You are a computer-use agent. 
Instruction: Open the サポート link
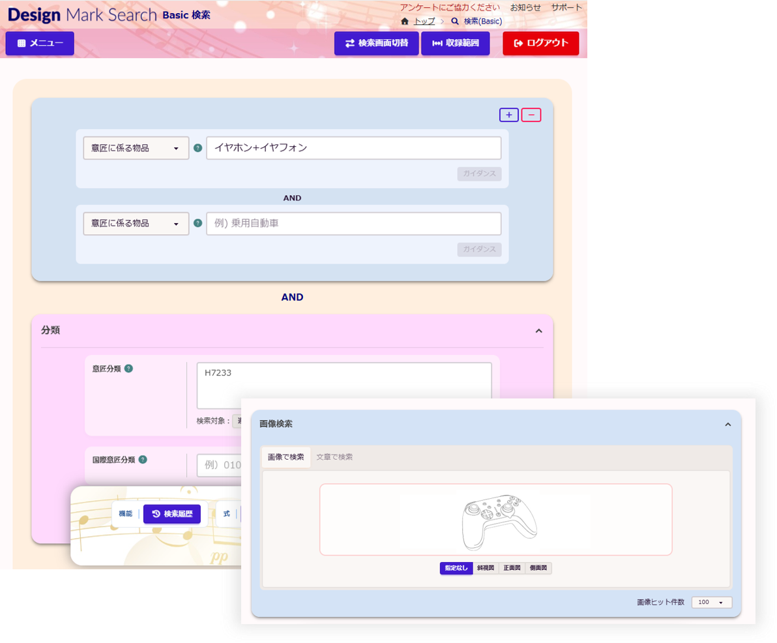pyautogui.click(x=566, y=7)
